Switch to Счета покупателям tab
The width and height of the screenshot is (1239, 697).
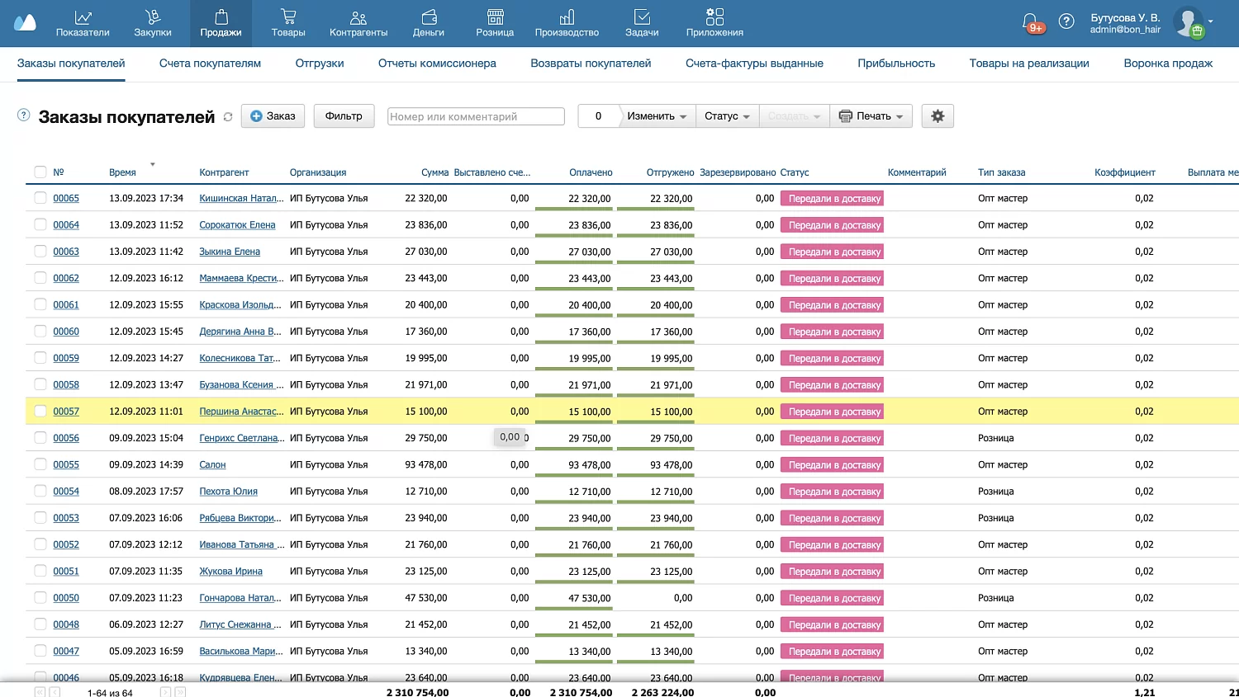click(x=210, y=64)
